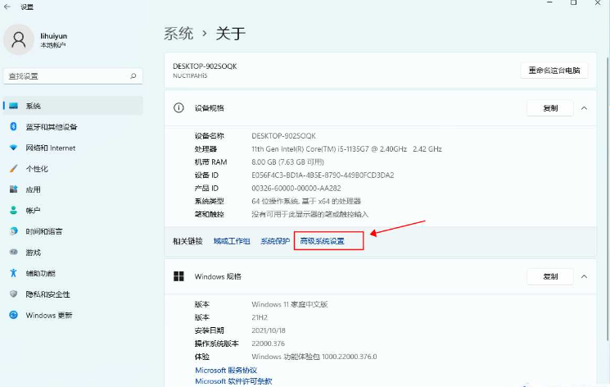Image resolution: width=610 pixels, height=387 pixels.
Task: Open the lihuiyun user profile avatar
Action: click(18, 39)
